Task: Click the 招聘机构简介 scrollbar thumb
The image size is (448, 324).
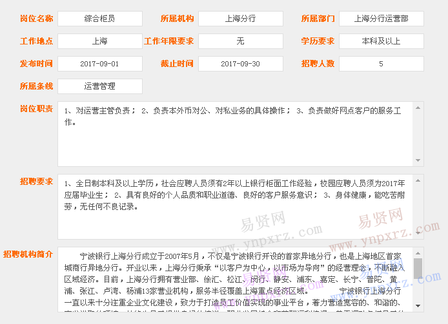Action: [418, 268]
